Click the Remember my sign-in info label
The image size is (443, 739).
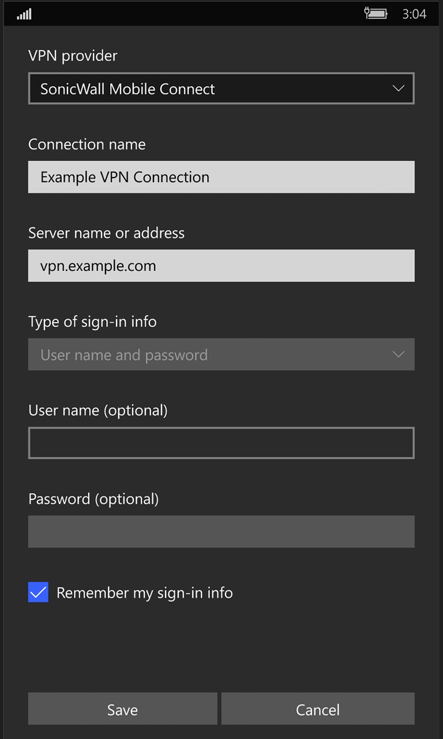pos(144,593)
